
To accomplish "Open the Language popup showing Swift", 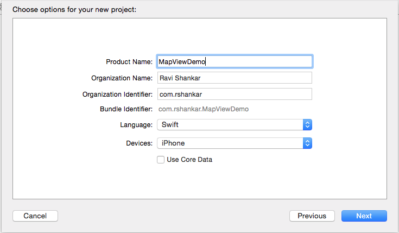I will click(x=235, y=125).
